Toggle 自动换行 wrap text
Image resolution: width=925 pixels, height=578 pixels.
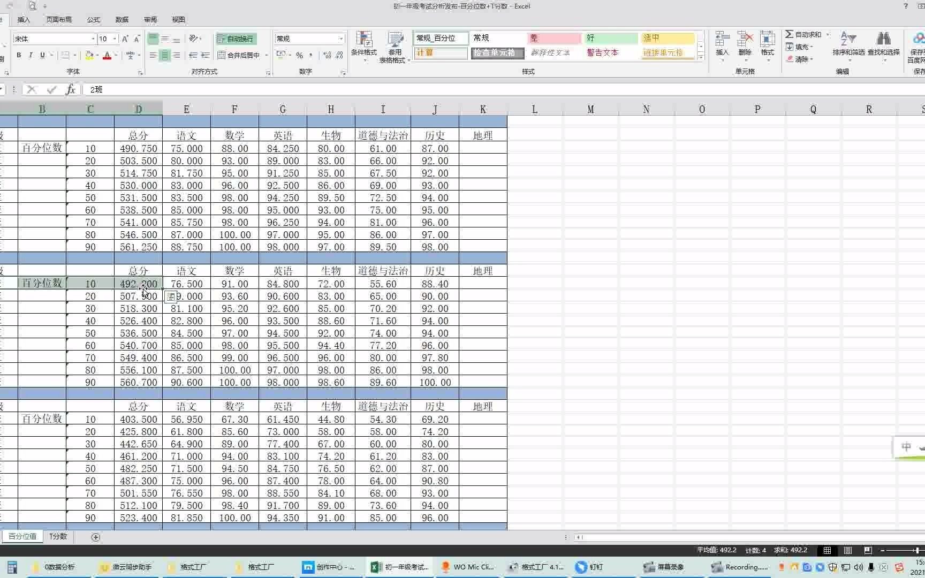(236, 39)
